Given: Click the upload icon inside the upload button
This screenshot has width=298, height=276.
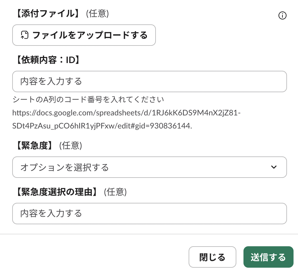Looking at the screenshot, I should 24,35.
